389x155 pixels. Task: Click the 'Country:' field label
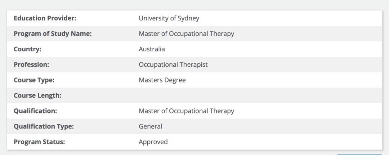pyautogui.click(x=27, y=49)
